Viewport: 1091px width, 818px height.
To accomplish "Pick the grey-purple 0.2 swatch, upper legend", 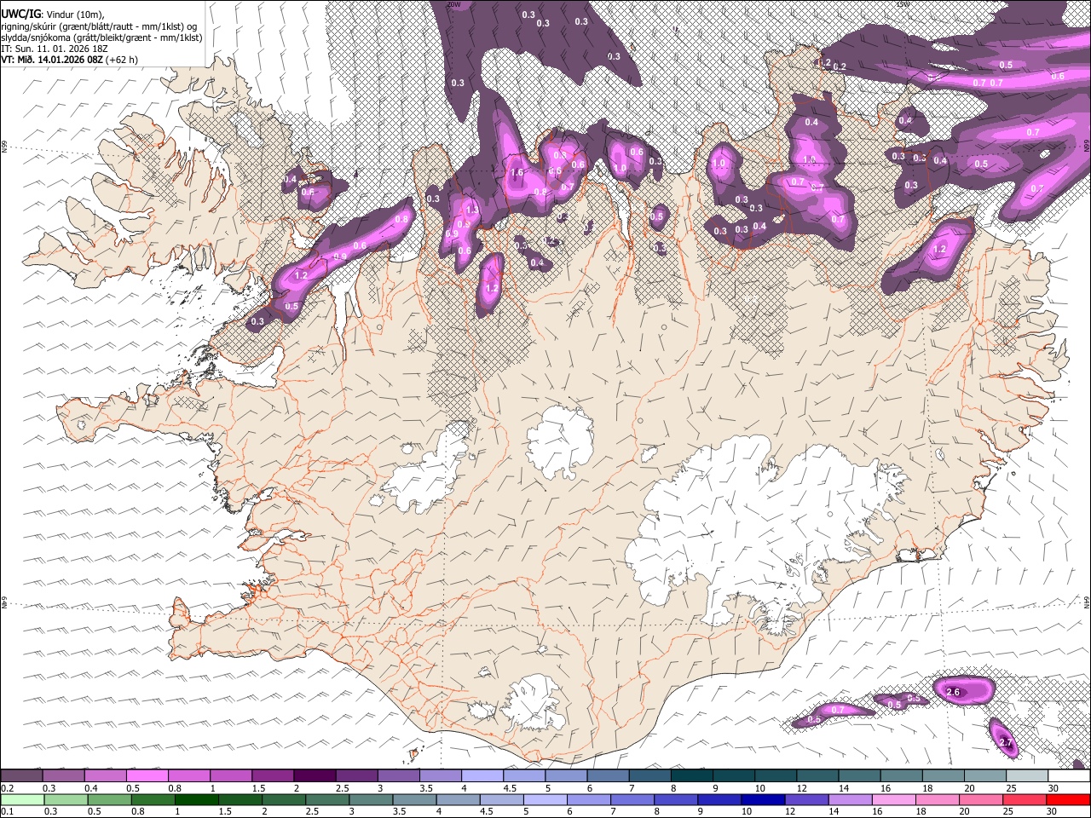I will click(21, 776).
